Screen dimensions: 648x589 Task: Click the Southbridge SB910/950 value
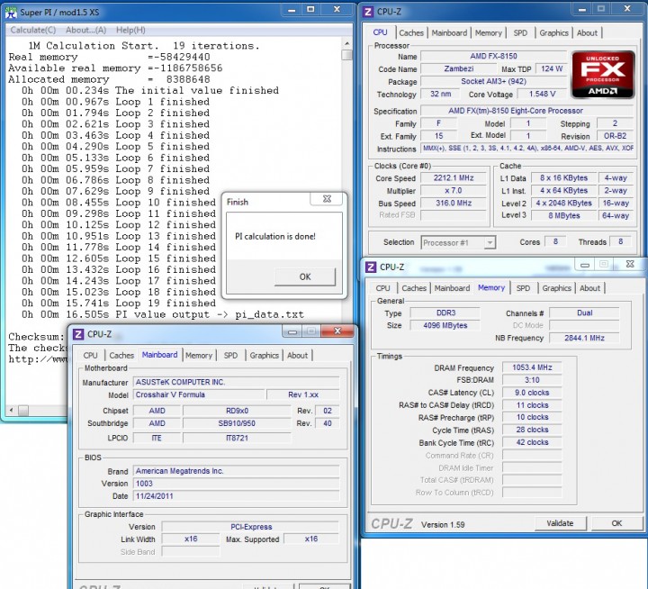(237, 423)
